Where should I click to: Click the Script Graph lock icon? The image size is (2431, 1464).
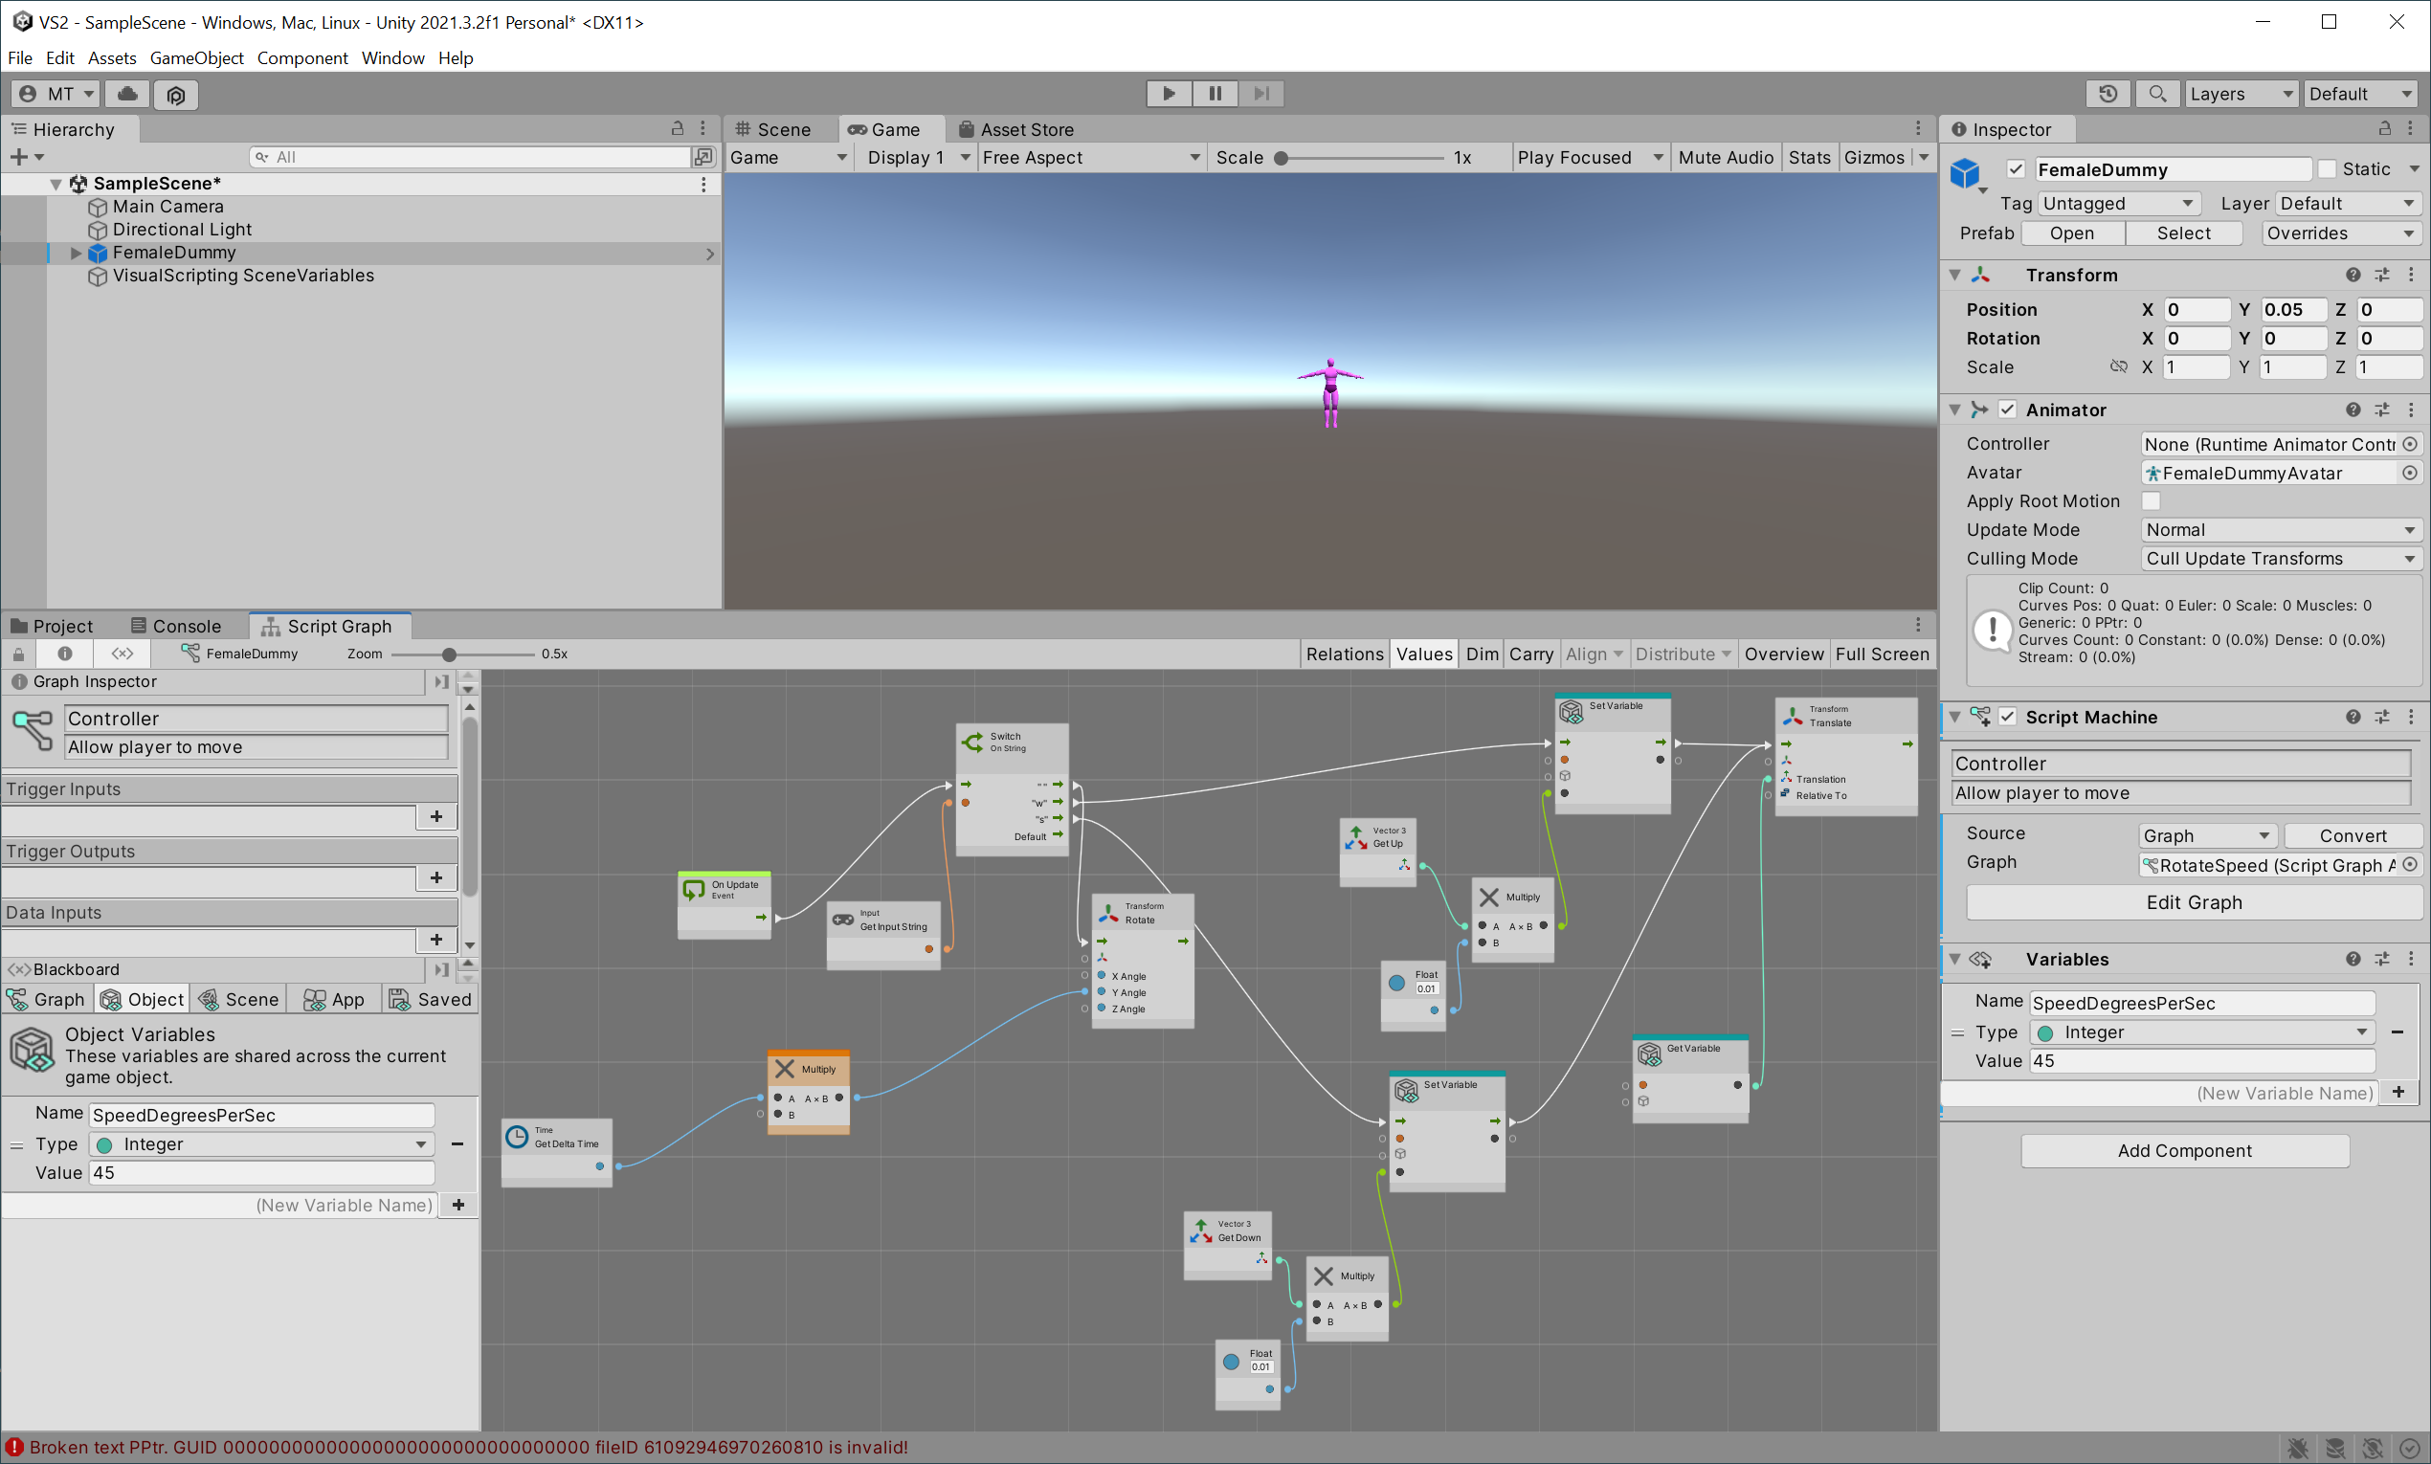(x=18, y=654)
